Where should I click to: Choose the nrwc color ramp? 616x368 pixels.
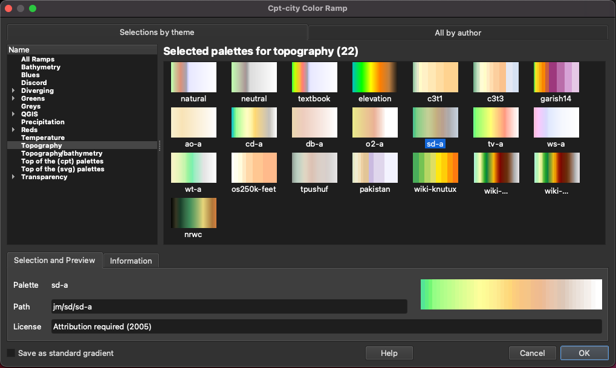193,213
